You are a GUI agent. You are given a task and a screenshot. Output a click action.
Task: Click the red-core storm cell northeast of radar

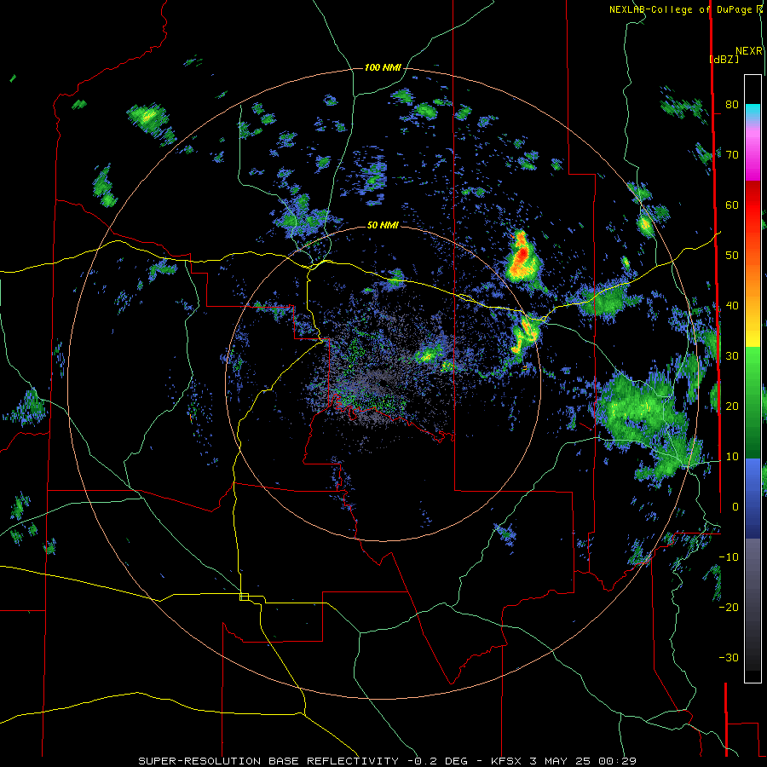tap(522, 254)
